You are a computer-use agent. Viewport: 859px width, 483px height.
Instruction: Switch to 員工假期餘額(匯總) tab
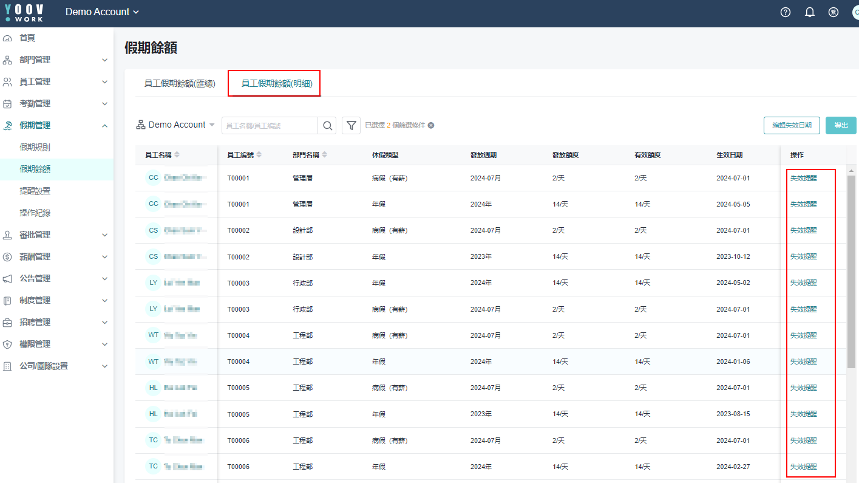pos(180,84)
